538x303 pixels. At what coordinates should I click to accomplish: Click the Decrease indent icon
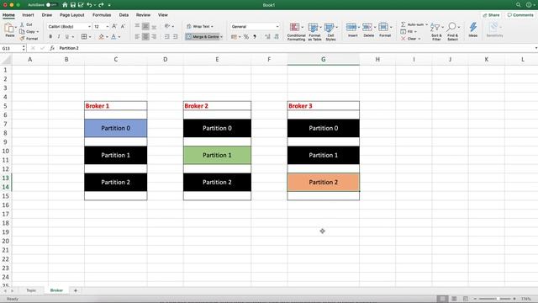point(166,37)
